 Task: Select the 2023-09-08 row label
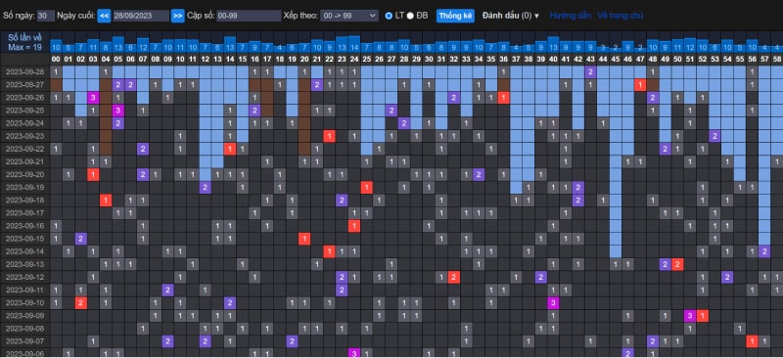click(25, 329)
